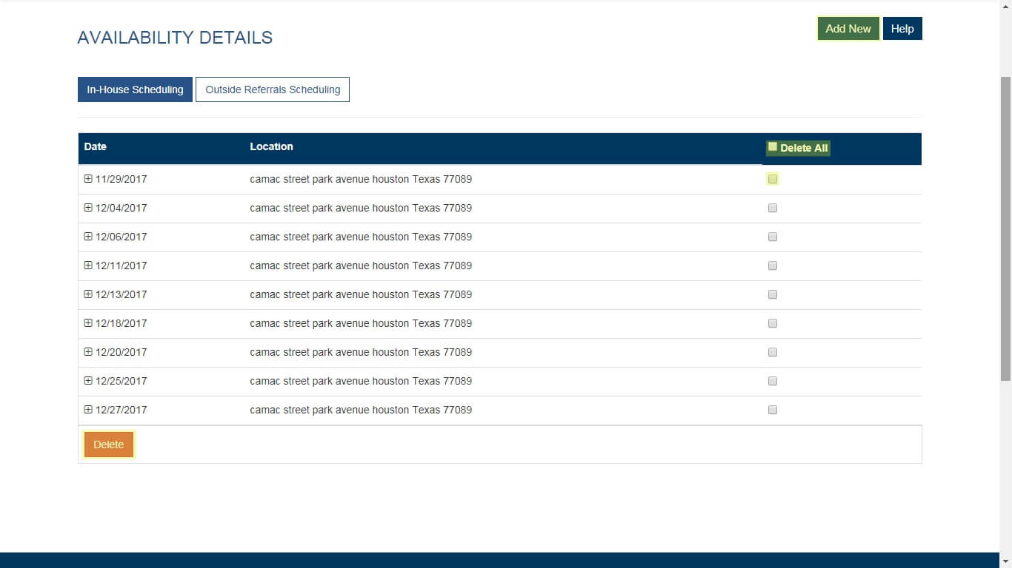Viewport: 1012px width, 568px height.
Task: Click plus icon beside 12/25/2017
Action: (88, 381)
